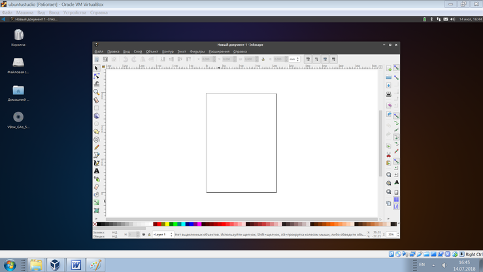Select the Node edit tool
483x272 pixels.
(x=97, y=76)
